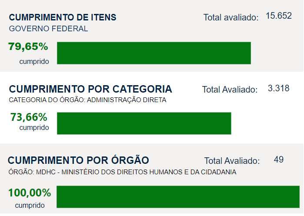Image resolution: width=304 pixels, height=216 pixels.
Task: Click 'cumprido' label under 79,65%
Action: coord(34,61)
